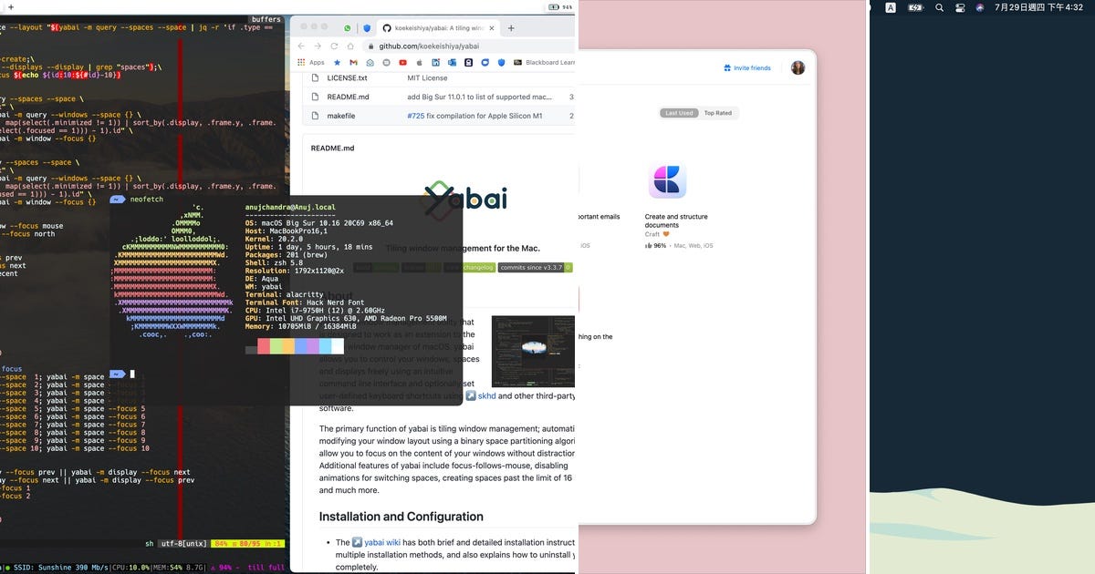Open the date and time menu
This screenshot has height=574, width=1095.
click(x=1038, y=9)
